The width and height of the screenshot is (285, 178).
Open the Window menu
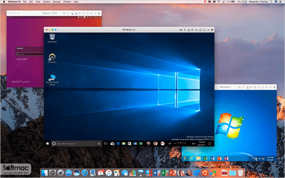coord(67,2)
